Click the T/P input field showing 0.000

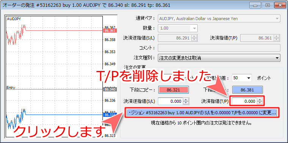pyautogui.click(x=244, y=101)
